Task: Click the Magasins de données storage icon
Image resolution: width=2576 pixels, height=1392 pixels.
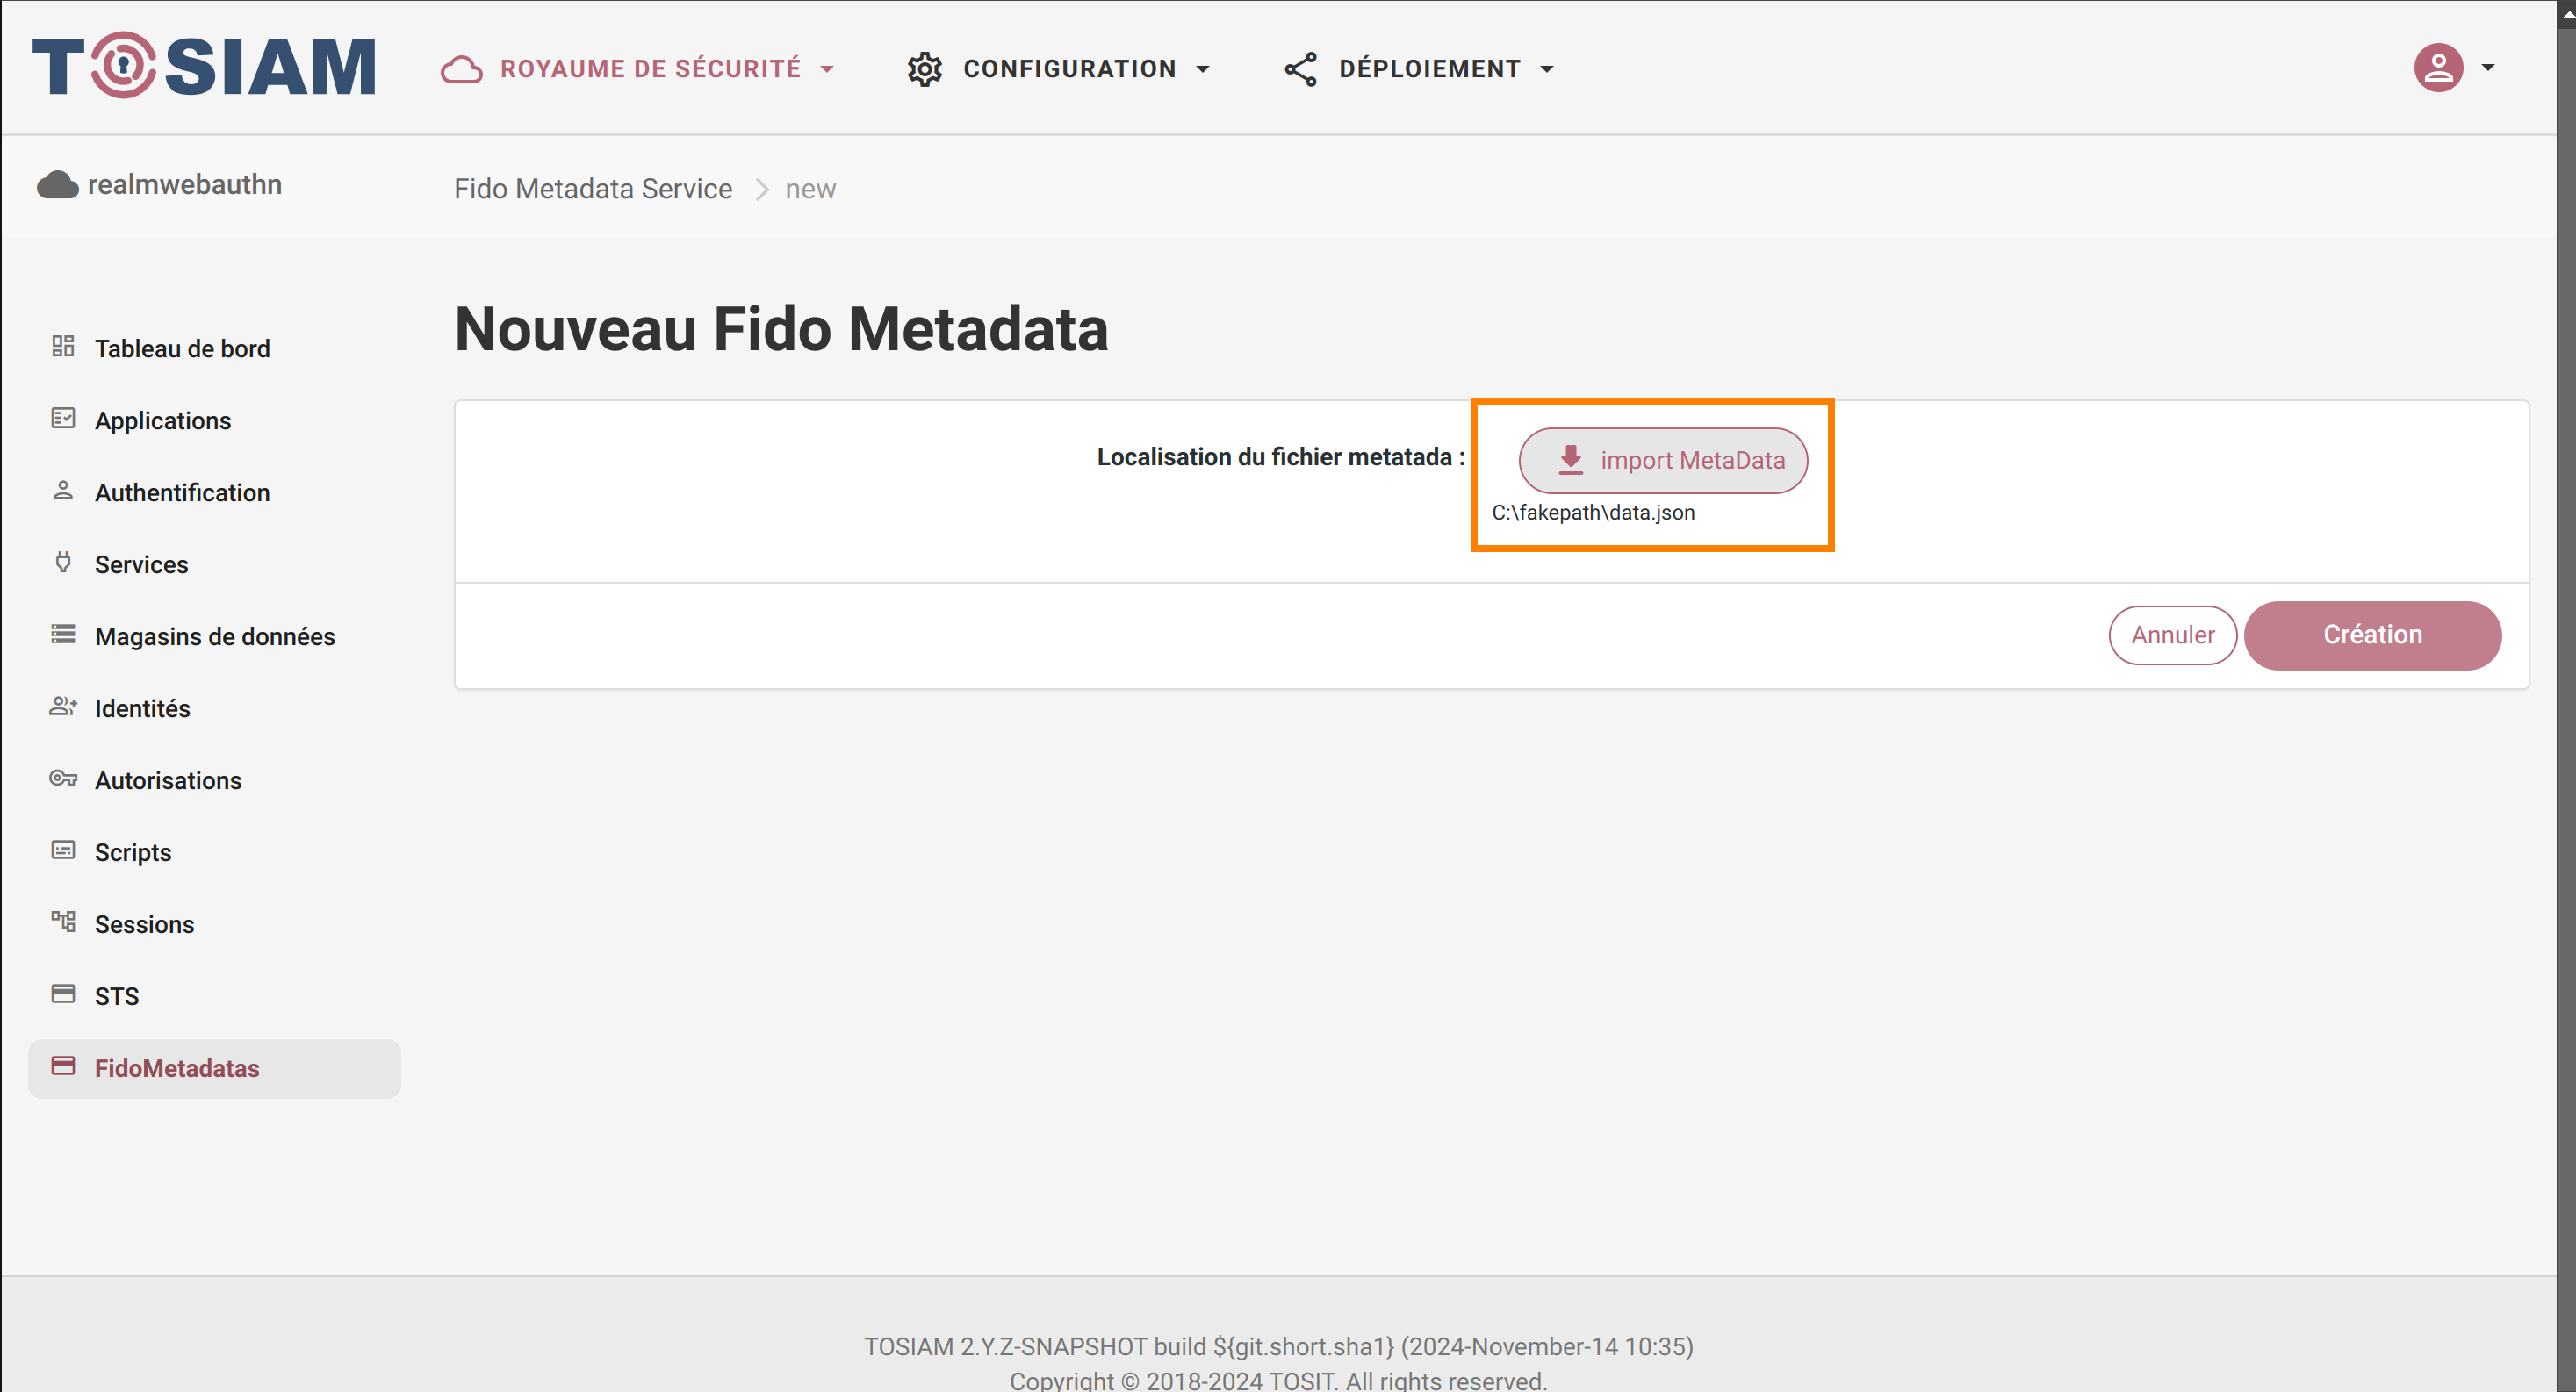Action: pos(63,634)
